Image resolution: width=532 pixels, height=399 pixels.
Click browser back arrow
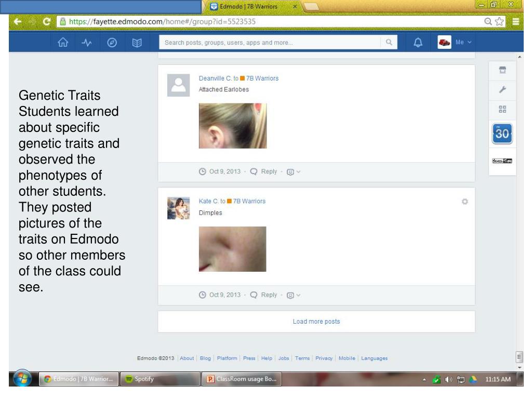click(x=18, y=22)
